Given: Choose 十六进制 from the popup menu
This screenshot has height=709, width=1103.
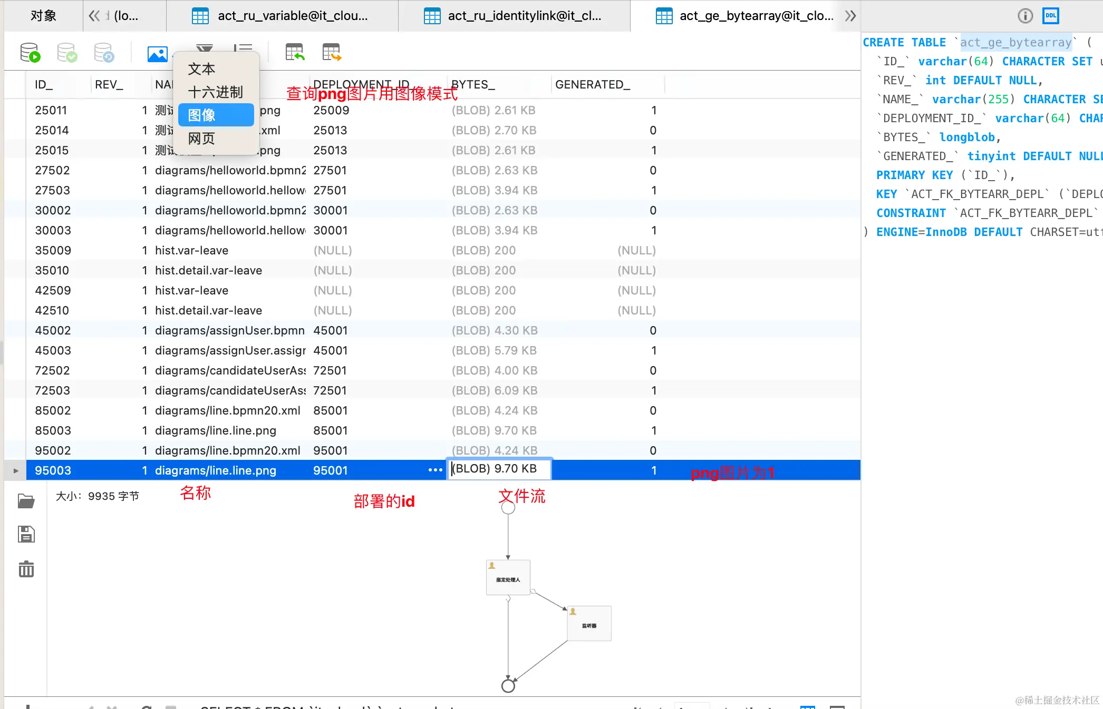Looking at the screenshot, I should [216, 92].
